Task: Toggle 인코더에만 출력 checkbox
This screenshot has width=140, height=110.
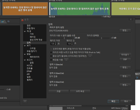Action: [51, 49]
